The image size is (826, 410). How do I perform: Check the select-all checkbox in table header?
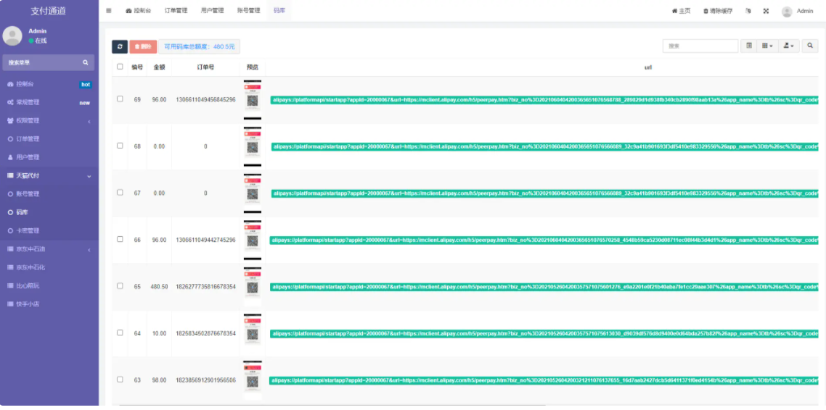pos(120,67)
